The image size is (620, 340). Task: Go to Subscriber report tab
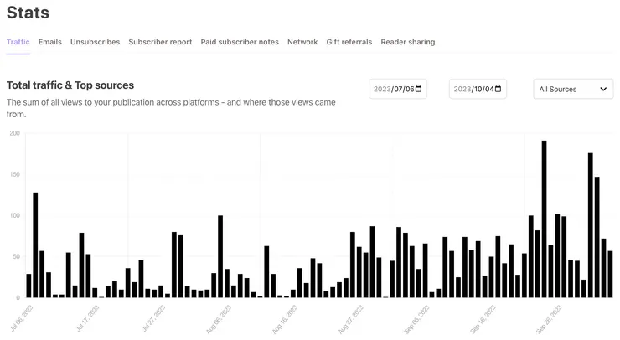[160, 42]
